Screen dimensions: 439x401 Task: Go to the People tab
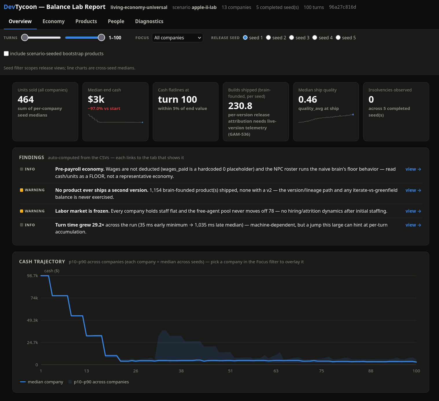pyautogui.click(x=116, y=21)
